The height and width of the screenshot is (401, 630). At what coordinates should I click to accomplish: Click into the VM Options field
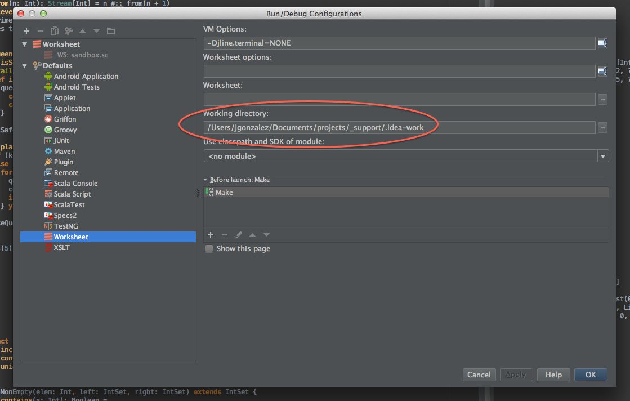(x=399, y=43)
